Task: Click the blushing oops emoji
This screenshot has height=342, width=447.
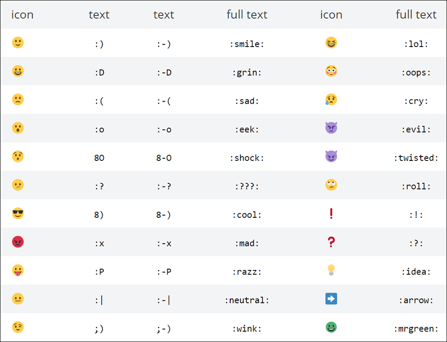Action: [x=331, y=71]
